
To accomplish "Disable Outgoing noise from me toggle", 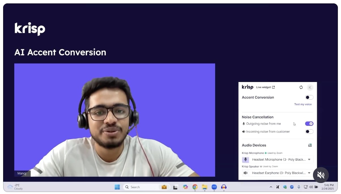I will (309, 124).
